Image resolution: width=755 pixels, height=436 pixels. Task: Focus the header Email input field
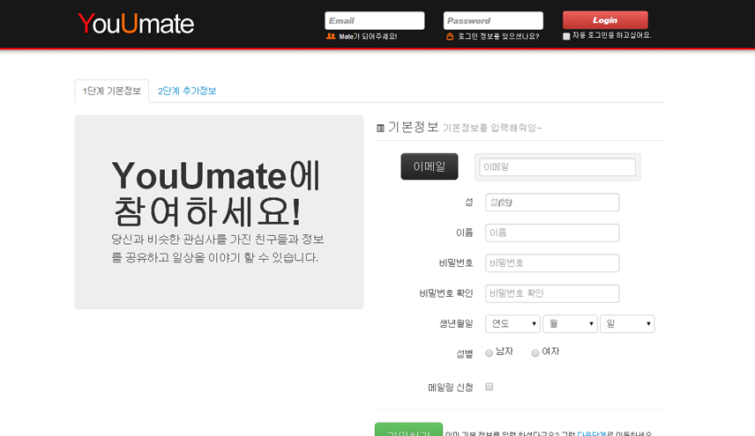click(x=374, y=20)
